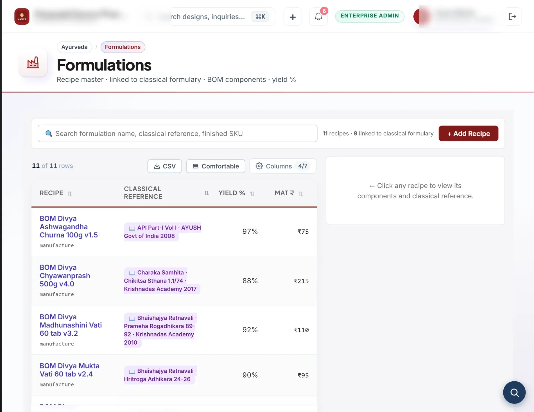Go to Ayurveda breadcrumb
Viewport: 534px width, 412px height.
coord(74,47)
